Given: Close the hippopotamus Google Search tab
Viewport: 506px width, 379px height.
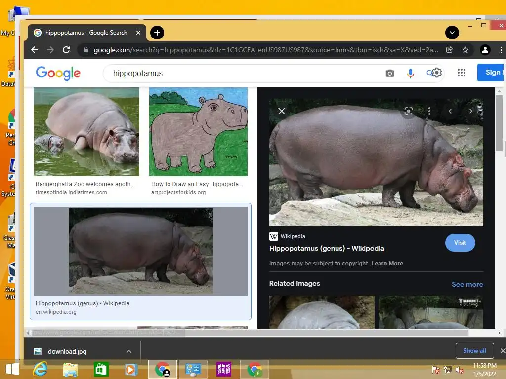Looking at the screenshot, I should coord(138,33).
